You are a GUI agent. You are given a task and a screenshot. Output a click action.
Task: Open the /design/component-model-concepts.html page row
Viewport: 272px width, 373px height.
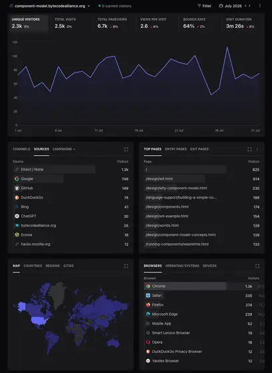[x=202, y=234]
